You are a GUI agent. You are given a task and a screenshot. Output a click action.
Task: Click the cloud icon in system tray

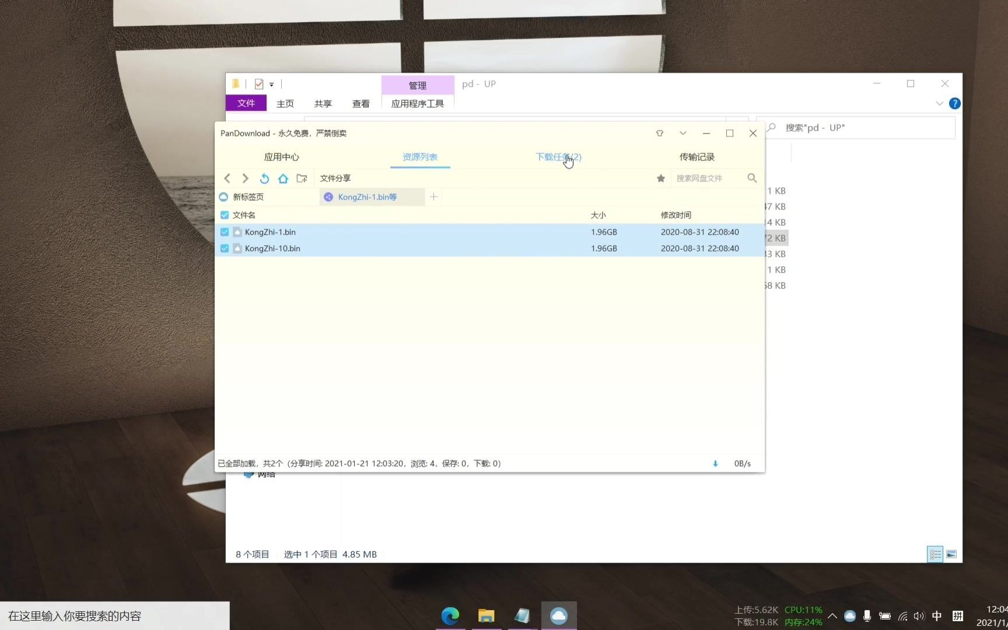click(x=850, y=616)
